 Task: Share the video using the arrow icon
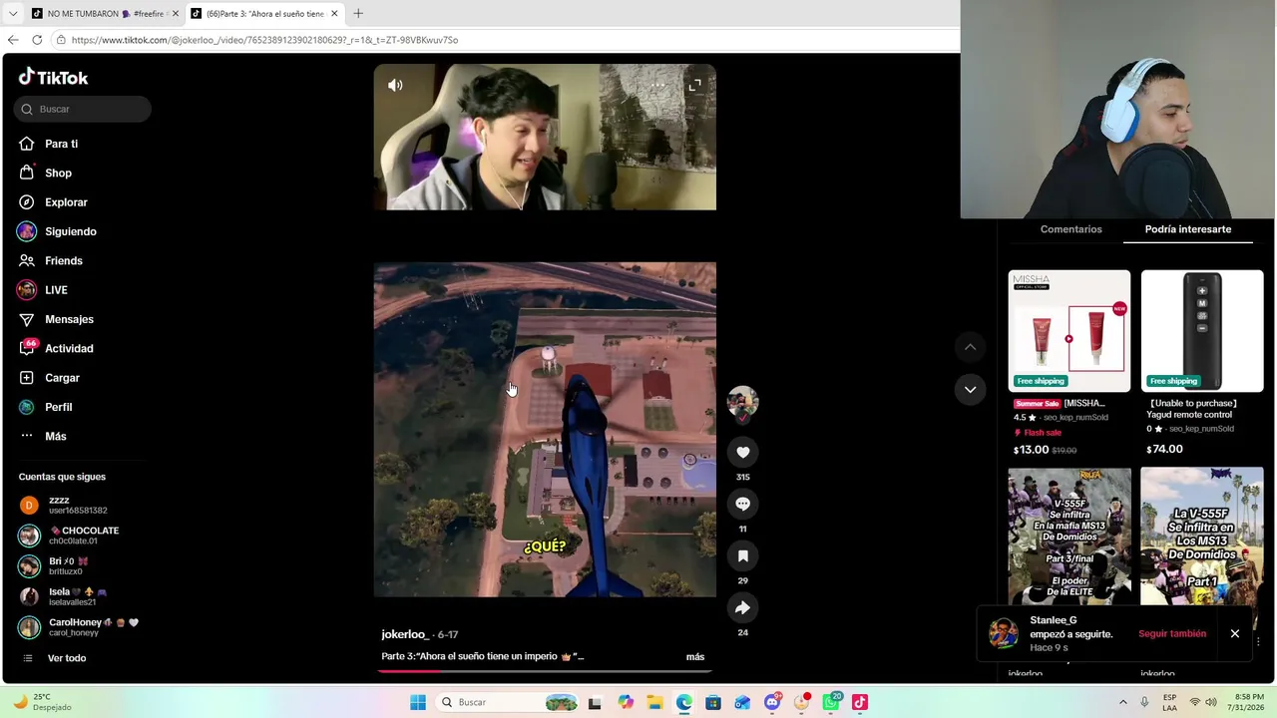click(x=742, y=608)
